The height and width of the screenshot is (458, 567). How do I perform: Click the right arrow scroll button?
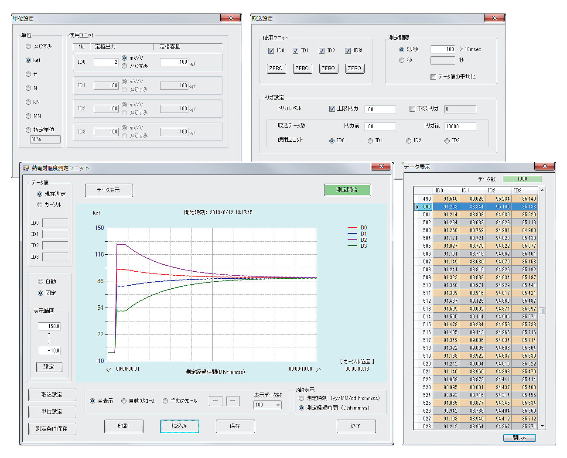pos(233,401)
